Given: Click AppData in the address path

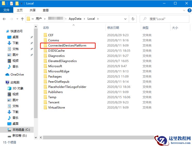Looking at the screenshot, I should pos(75,19).
